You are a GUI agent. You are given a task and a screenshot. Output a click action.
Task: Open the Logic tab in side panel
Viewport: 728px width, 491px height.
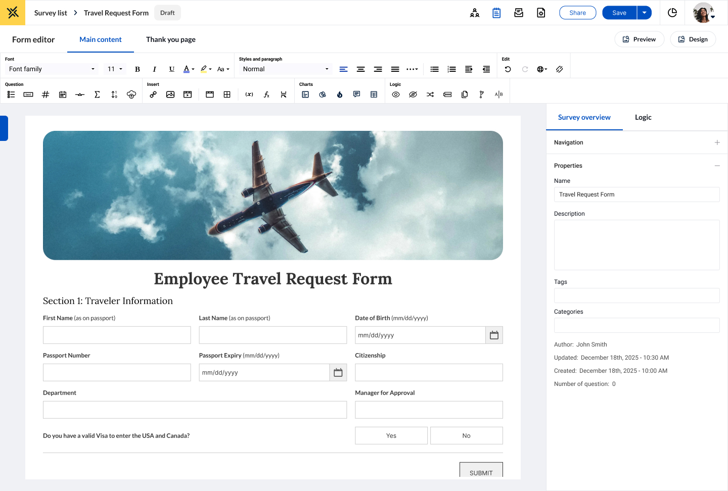[x=643, y=117]
